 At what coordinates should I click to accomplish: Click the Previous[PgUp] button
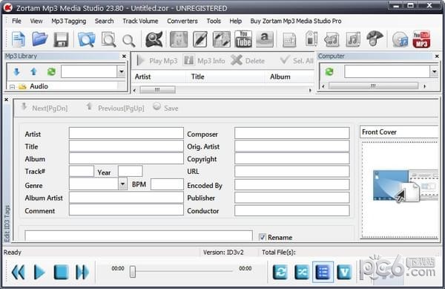115,108
